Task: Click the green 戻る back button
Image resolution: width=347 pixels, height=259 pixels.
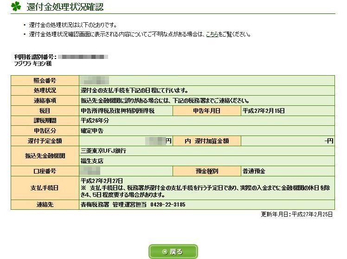Action: (173, 252)
